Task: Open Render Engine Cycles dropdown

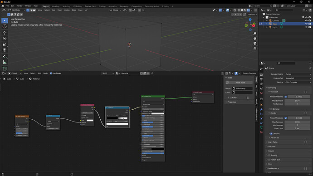Action: (x=298, y=74)
